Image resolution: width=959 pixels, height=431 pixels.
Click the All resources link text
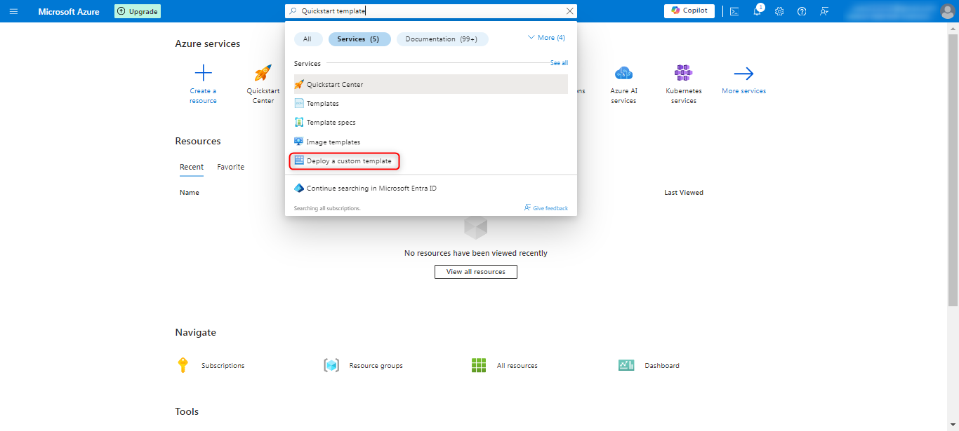pyautogui.click(x=517, y=366)
